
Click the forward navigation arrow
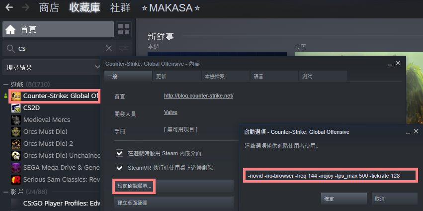pos(25,7)
